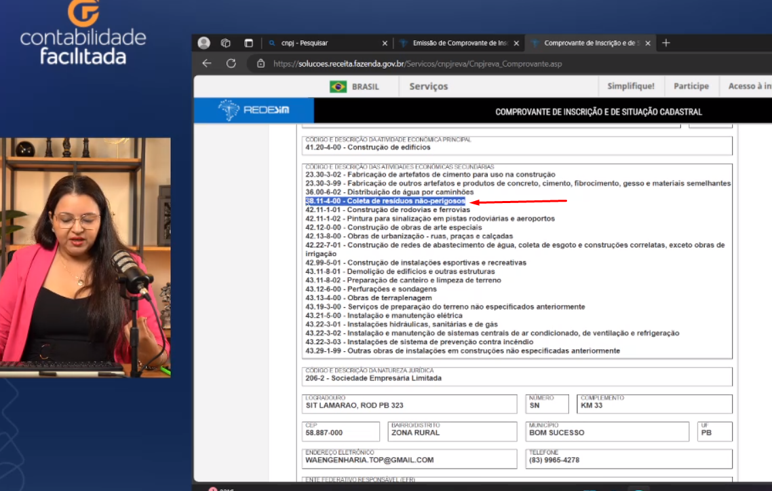This screenshot has width=772, height=491.
Task: View site info via padlock icon
Action: click(x=261, y=64)
